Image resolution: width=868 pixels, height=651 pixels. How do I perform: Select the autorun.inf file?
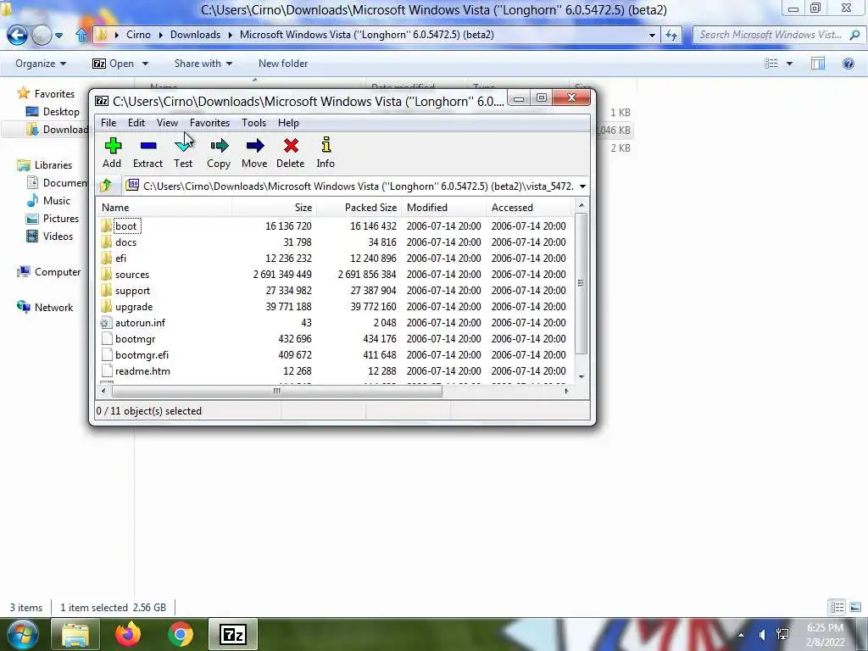click(x=140, y=323)
